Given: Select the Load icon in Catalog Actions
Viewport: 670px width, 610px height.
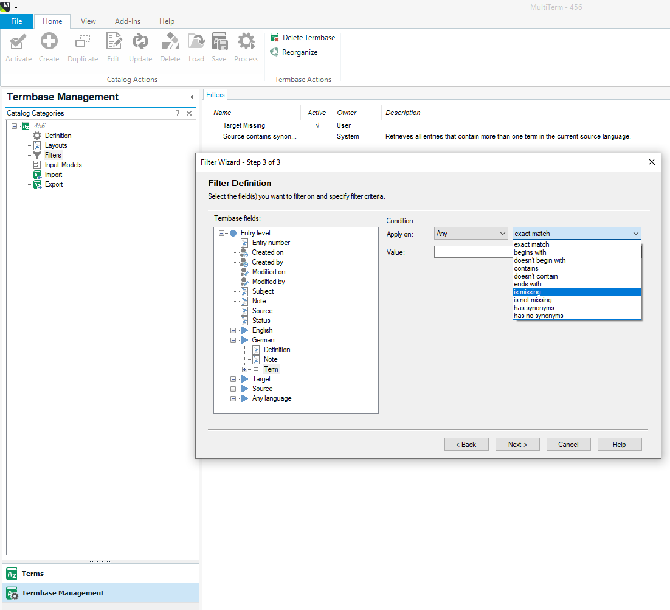Looking at the screenshot, I should pyautogui.click(x=196, y=46).
